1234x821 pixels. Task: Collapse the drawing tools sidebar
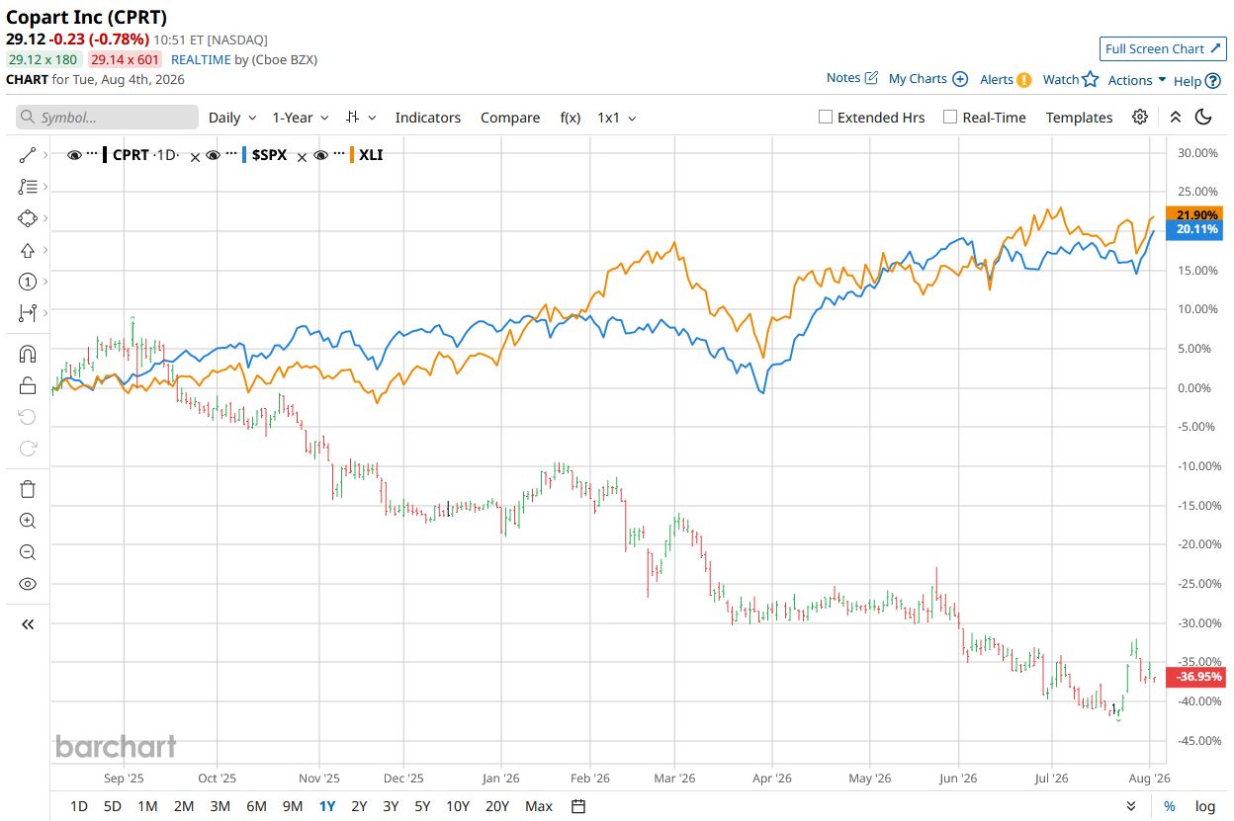pos(28,624)
